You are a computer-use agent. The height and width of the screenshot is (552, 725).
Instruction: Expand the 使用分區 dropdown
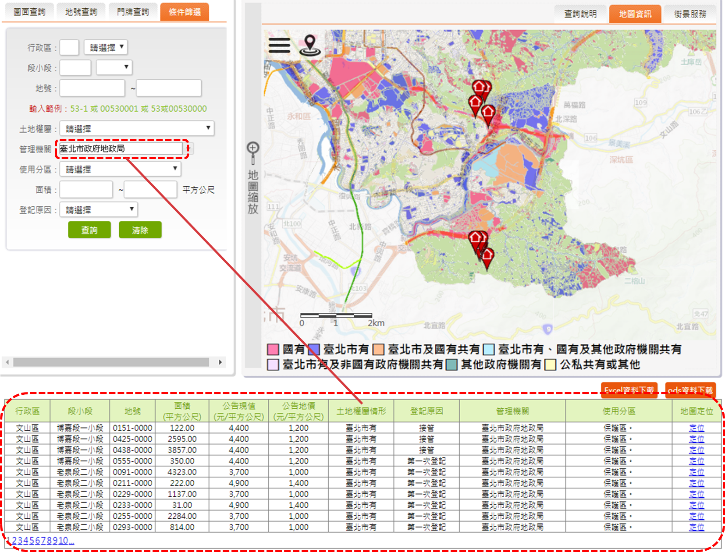click(x=121, y=169)
